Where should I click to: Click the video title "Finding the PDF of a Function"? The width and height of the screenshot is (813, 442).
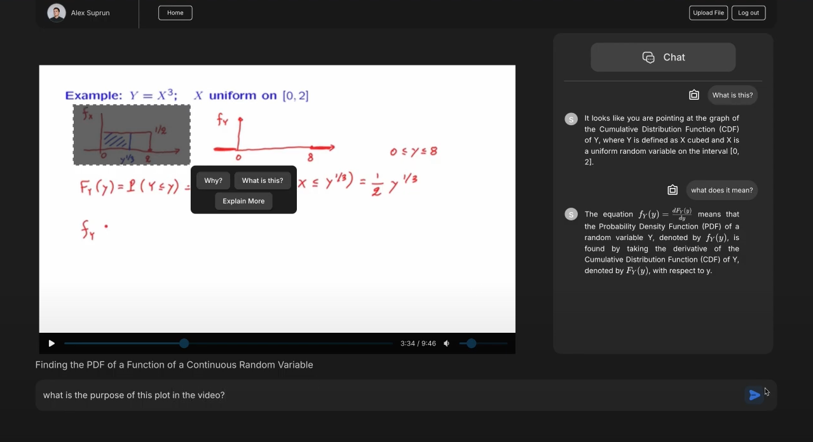point(174,365)
